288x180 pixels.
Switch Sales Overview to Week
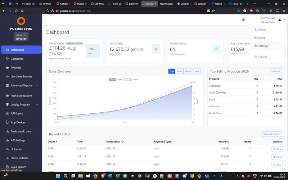point(179,71)
